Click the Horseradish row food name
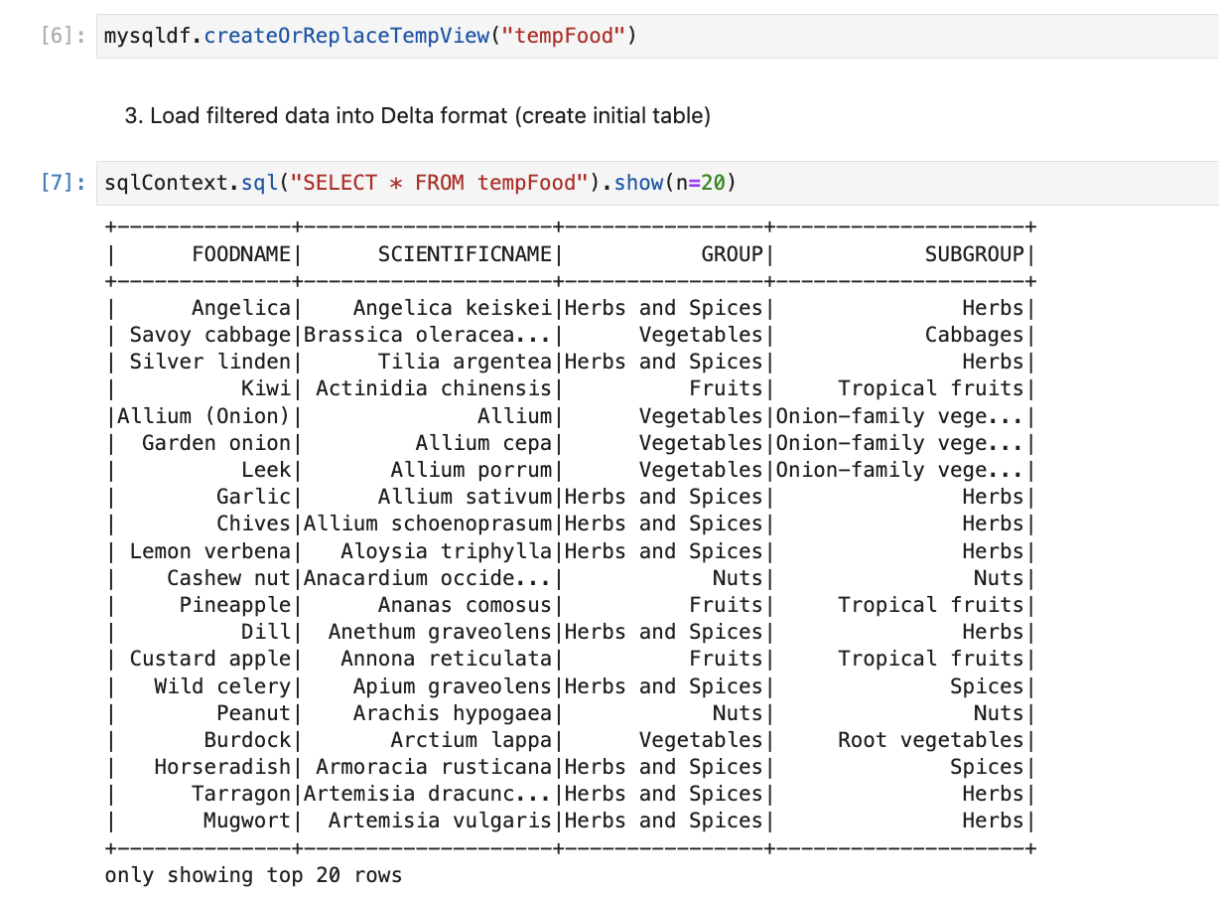Screen dimensions: 1219x900 (x=222, y=767)
